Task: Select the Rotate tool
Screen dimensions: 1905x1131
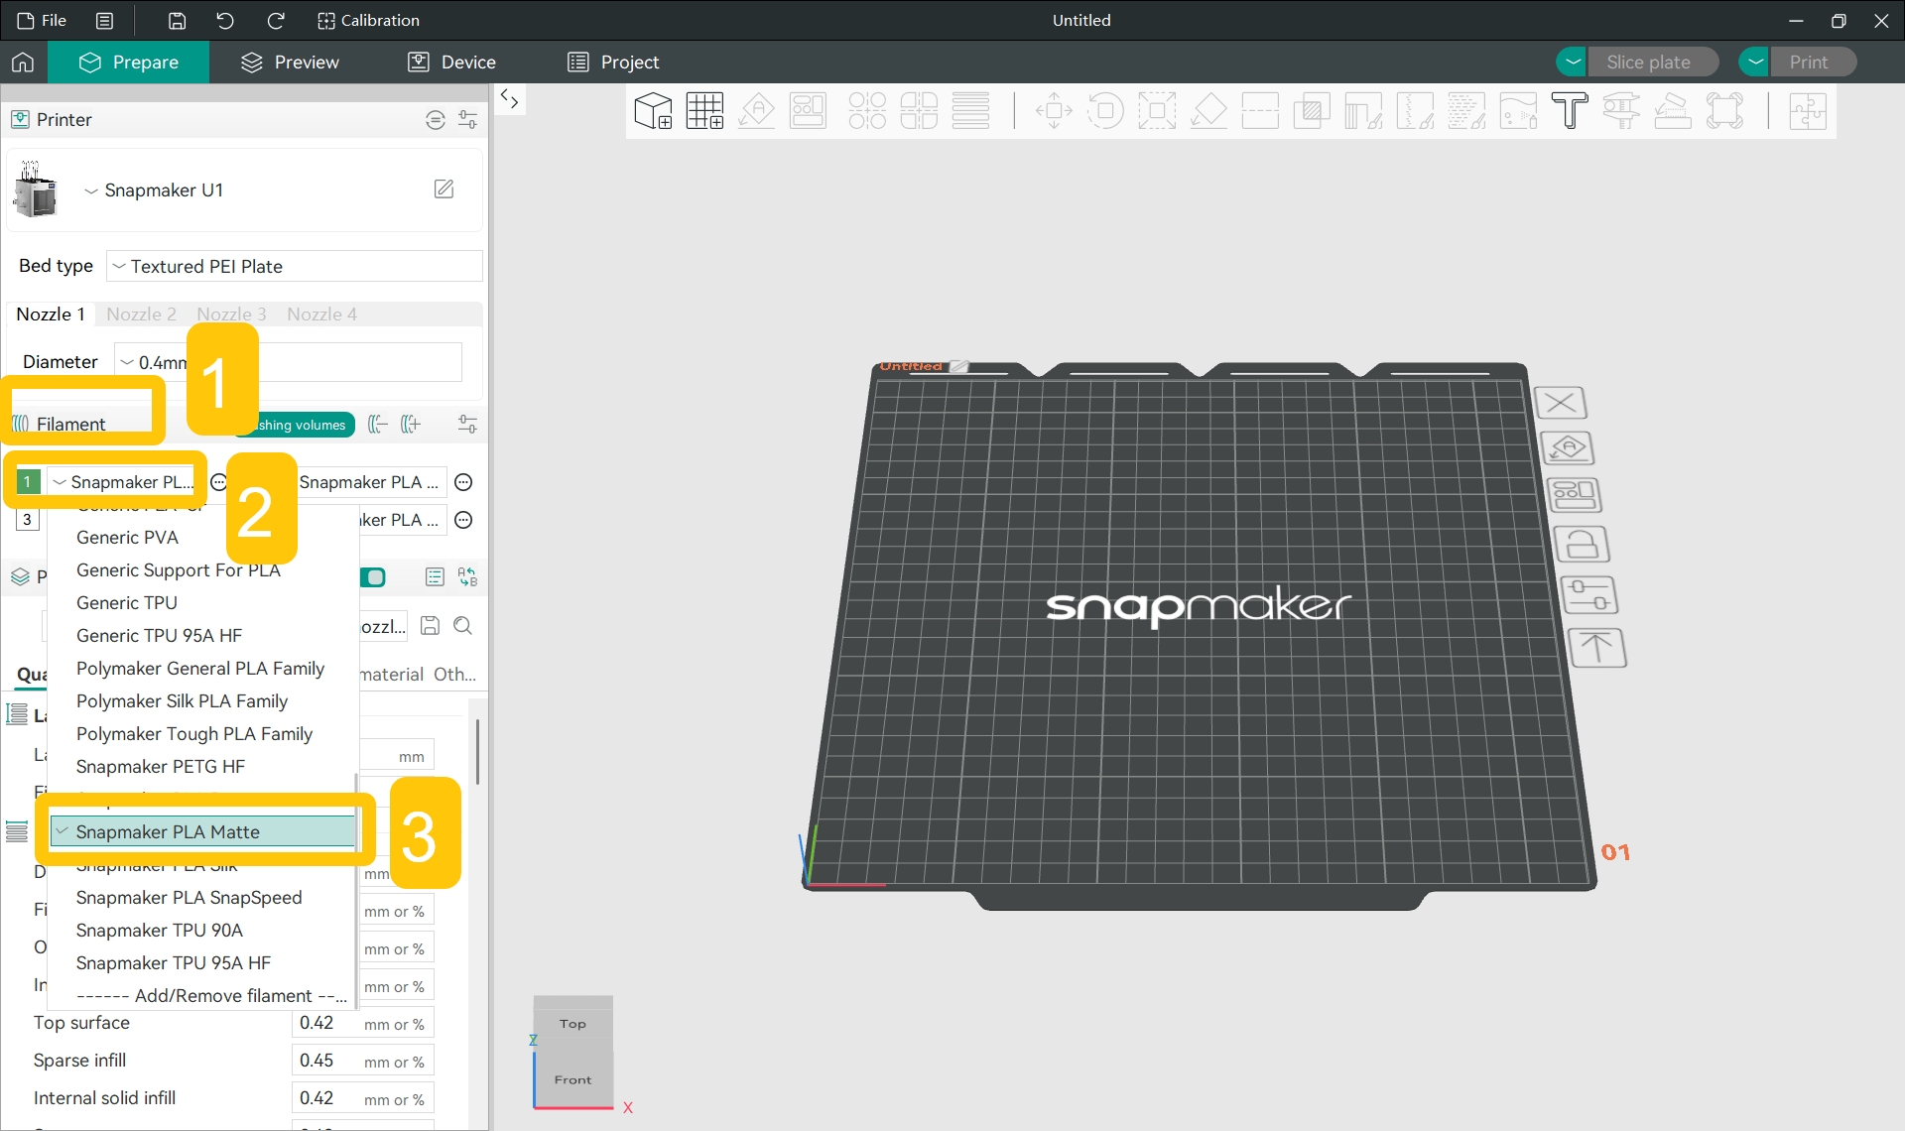Action: 1105,111
